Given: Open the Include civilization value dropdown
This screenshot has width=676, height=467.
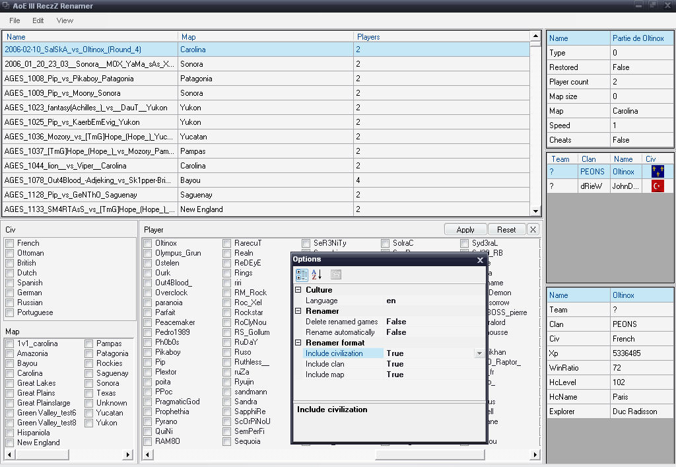Looking at the screenshot, I should [x=479, y=353].
